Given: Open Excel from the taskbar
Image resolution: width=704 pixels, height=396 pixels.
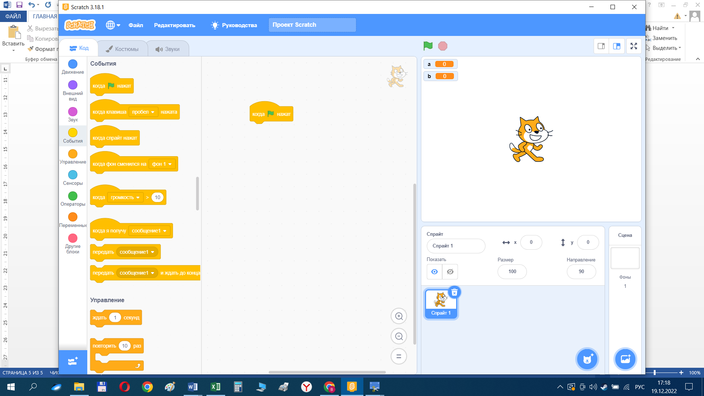Looking at the screenshot, I should pyautogui.click(x=215, y=386).
